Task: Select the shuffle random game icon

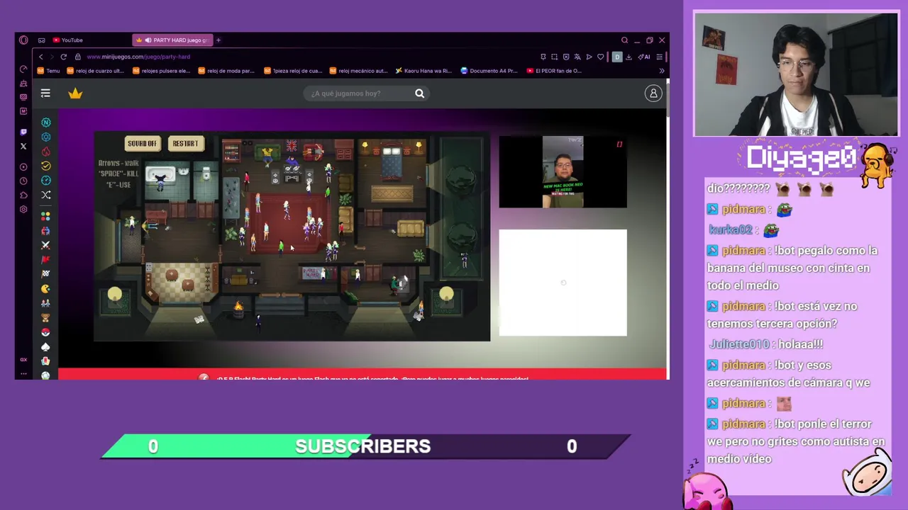Action: pos(45,195)
